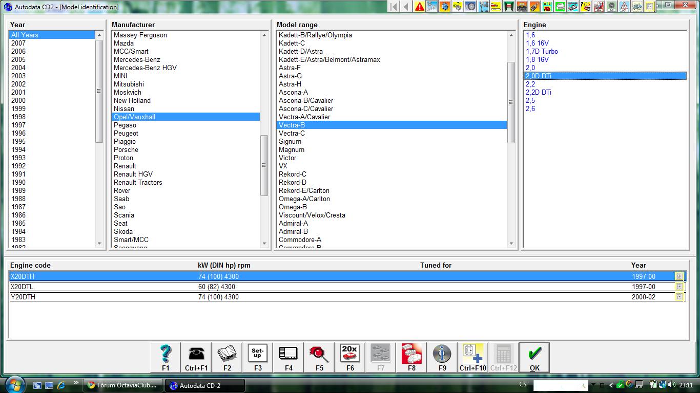Click the first-record navigation arrow in toolbar

point(394,7)
